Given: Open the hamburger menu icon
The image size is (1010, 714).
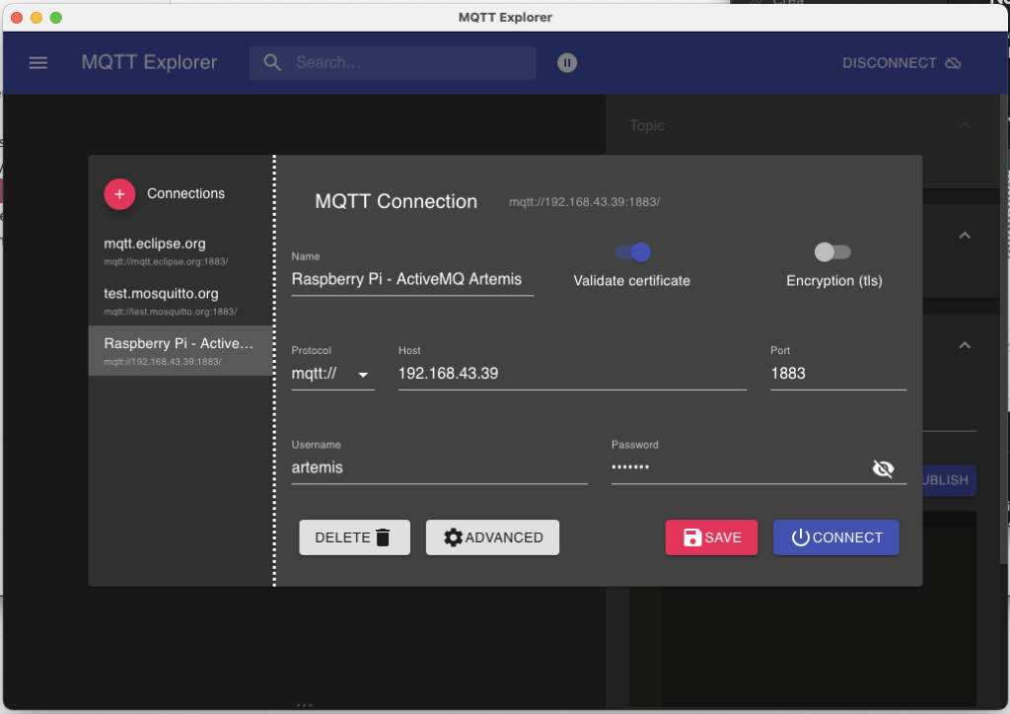Looking at the screenshot, I should tap(38, 62).
